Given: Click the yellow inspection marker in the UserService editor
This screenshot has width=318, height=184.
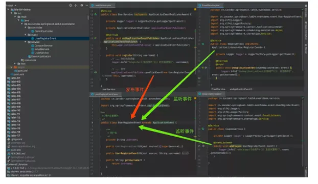Looking at the screenshot, I should click(x=195, y=9).
